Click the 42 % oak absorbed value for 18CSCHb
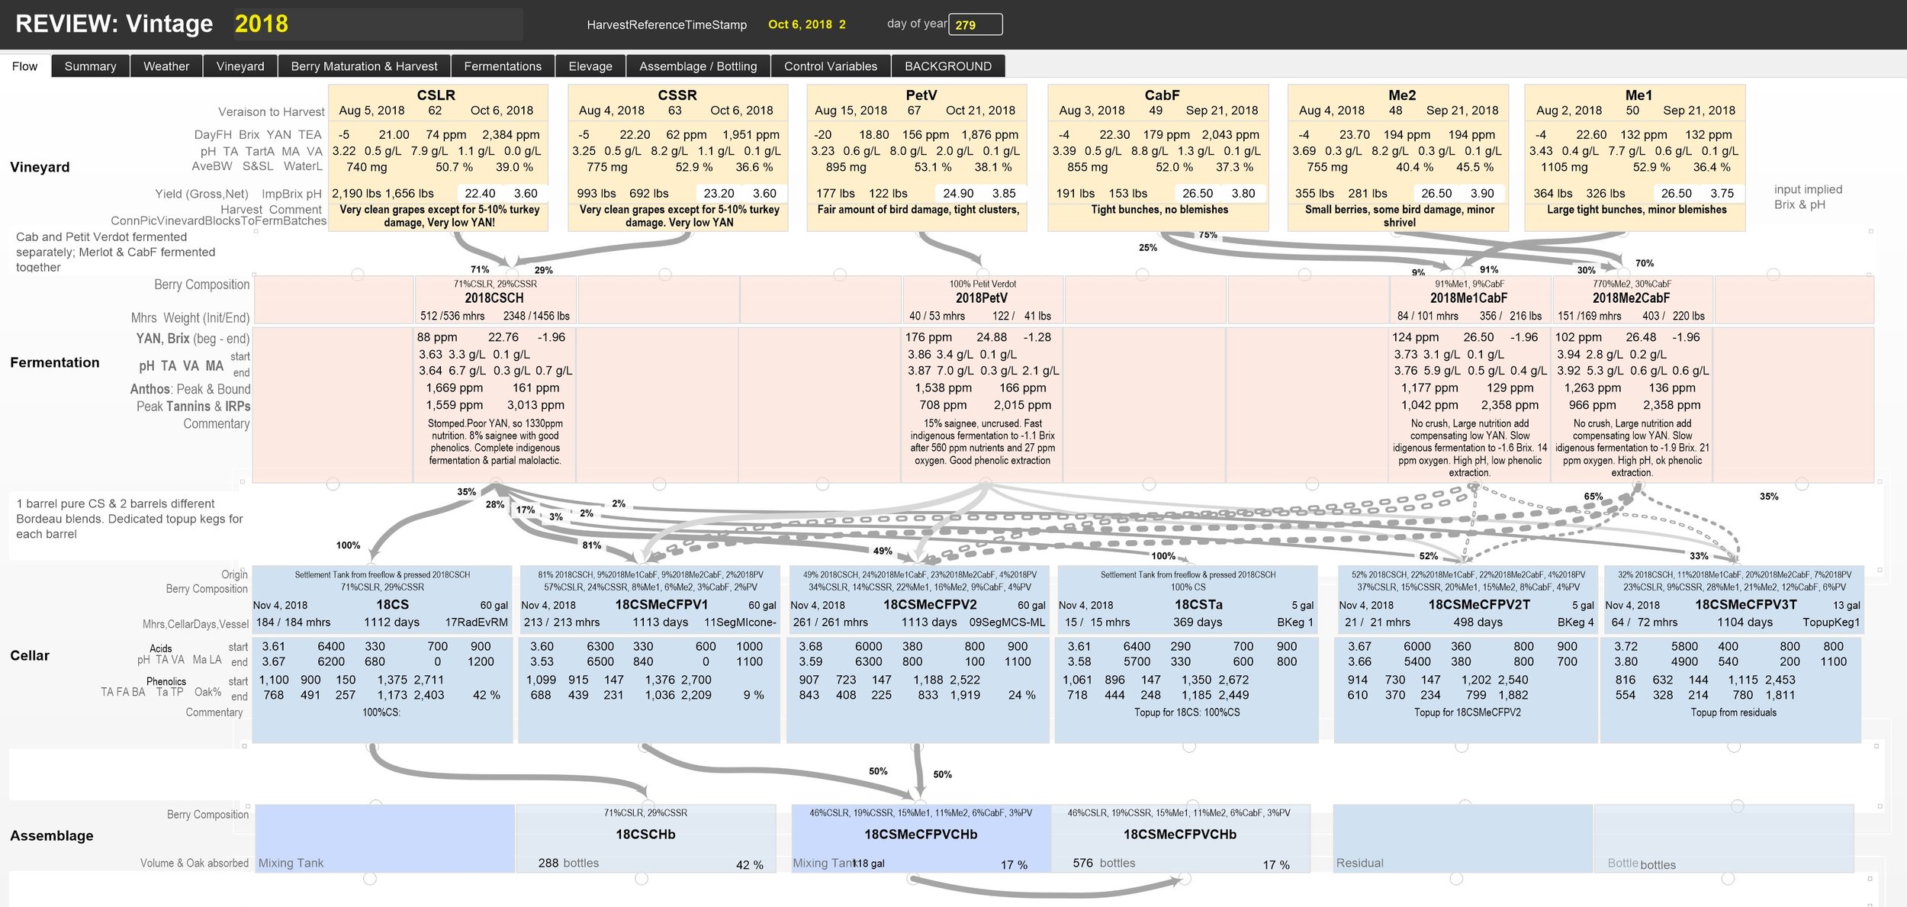 pos(749,864)
